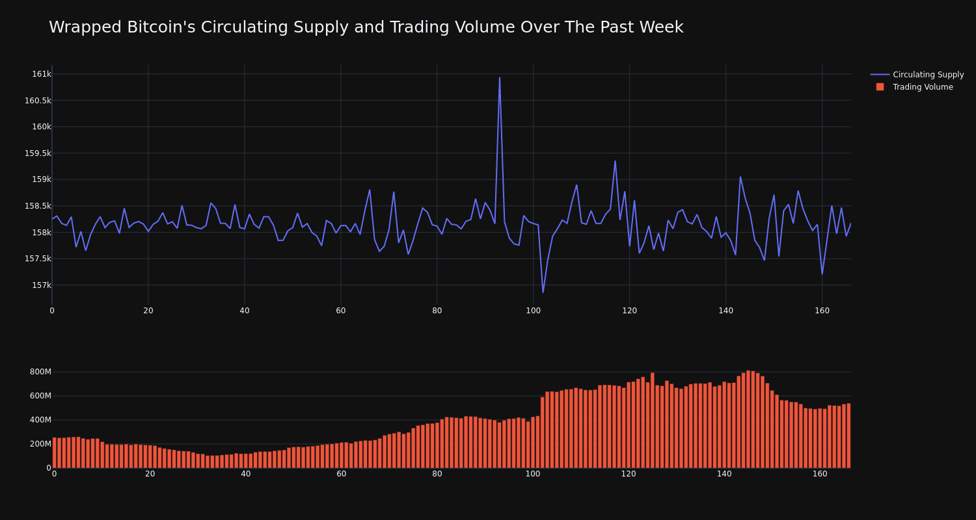The width and height of the screenshot is (976, 520).
Task: Click x-axis label 120 on supply chart
Action: [x=629, y=311]
